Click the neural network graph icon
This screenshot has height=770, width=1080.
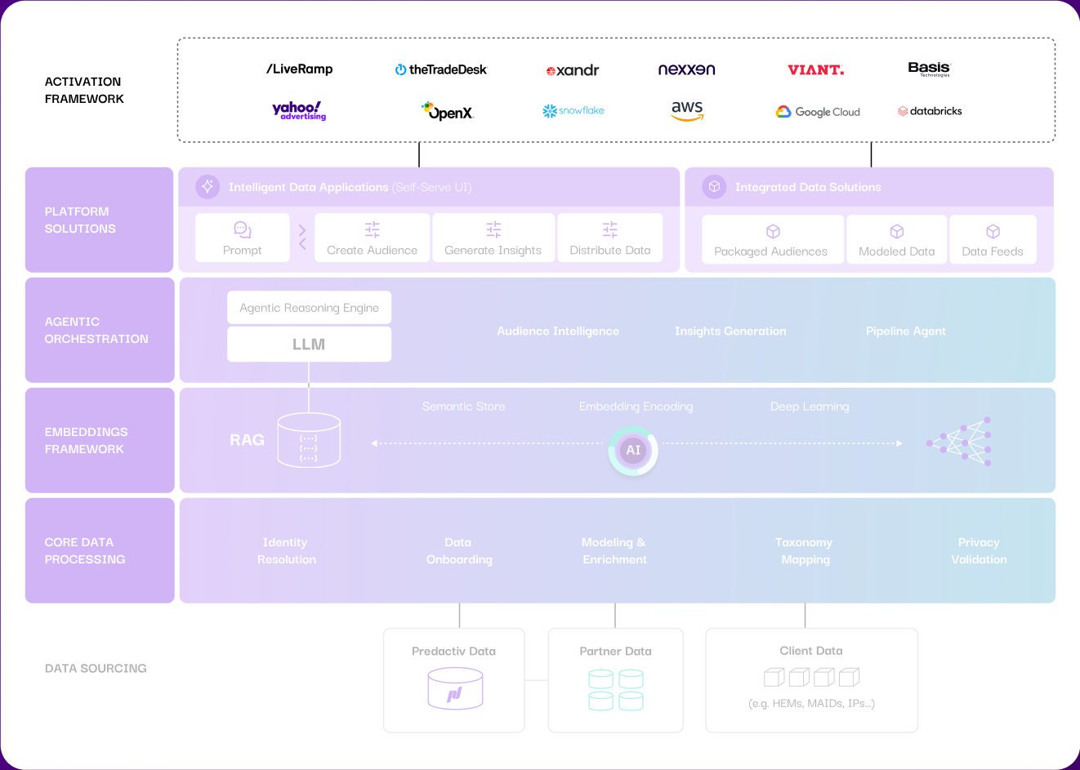click(x=959, y=442)
